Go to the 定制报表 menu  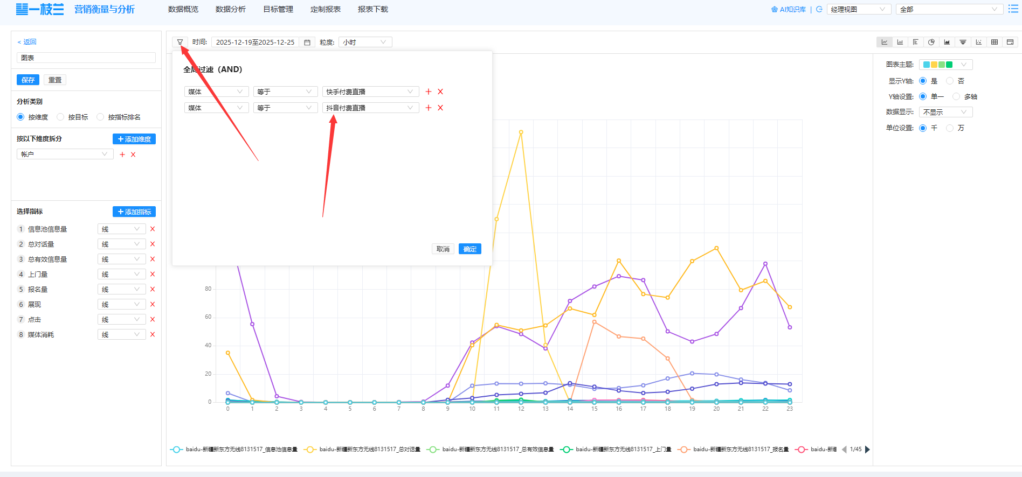(325, 9)
